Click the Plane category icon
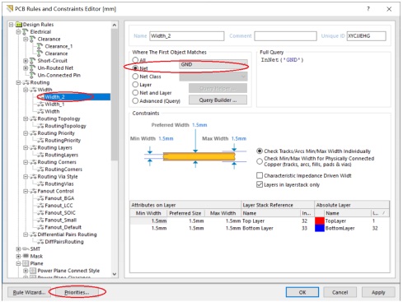The height and width of the screenshot is (302, 403). click(26, 263)
